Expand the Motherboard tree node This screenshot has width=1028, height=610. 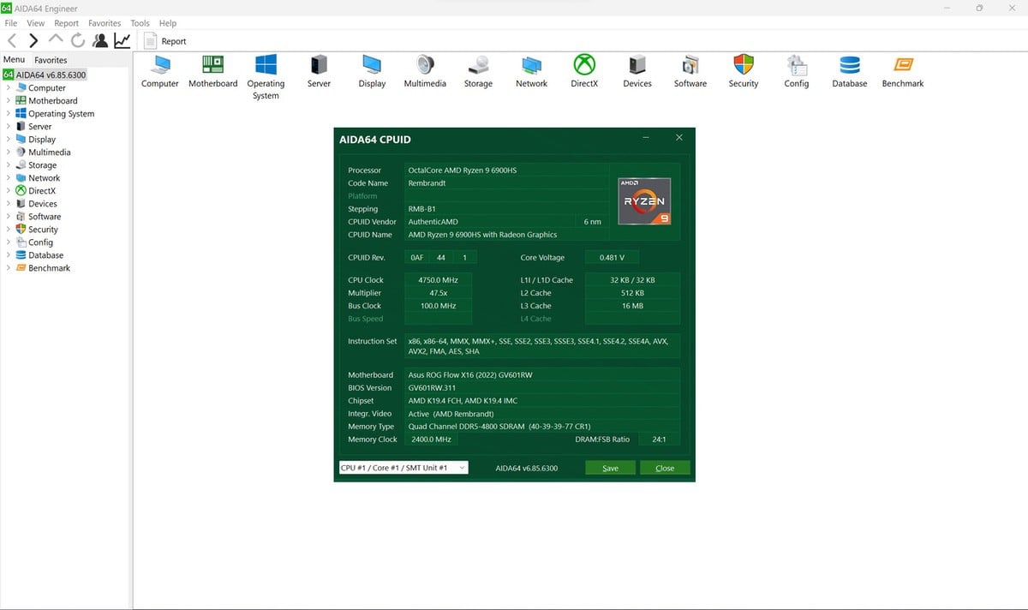(9, 100)
